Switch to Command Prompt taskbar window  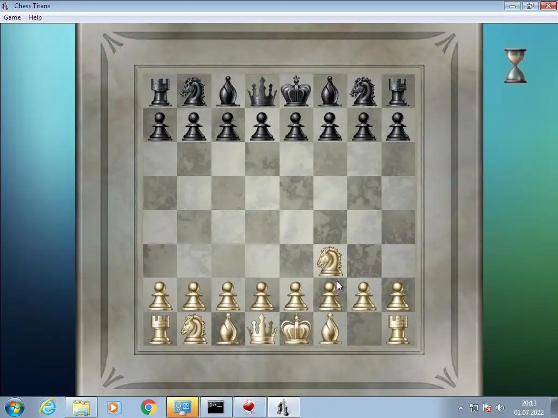pyautogui.click(x=216, y=407)
